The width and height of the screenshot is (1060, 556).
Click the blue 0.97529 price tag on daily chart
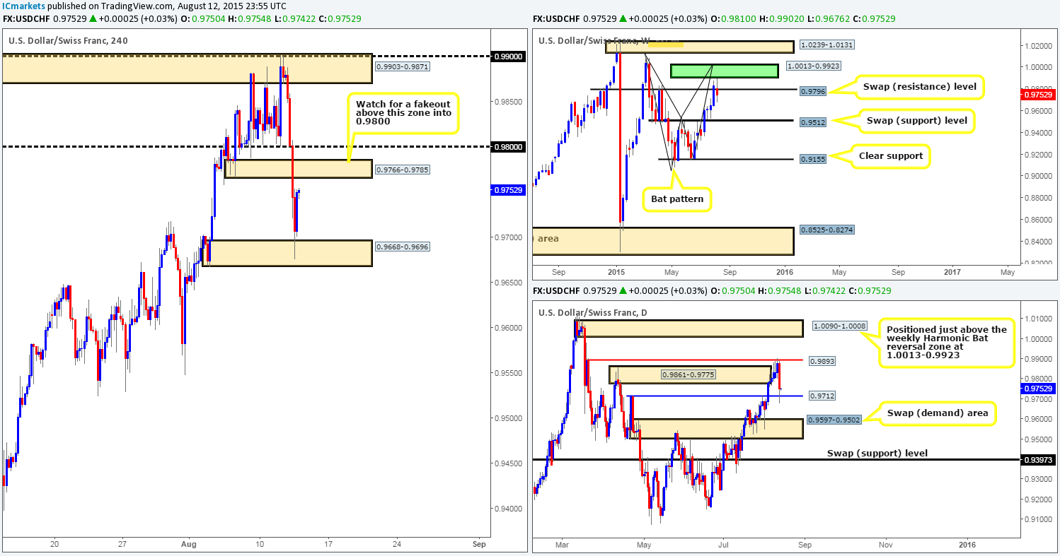click(1037, 389)
